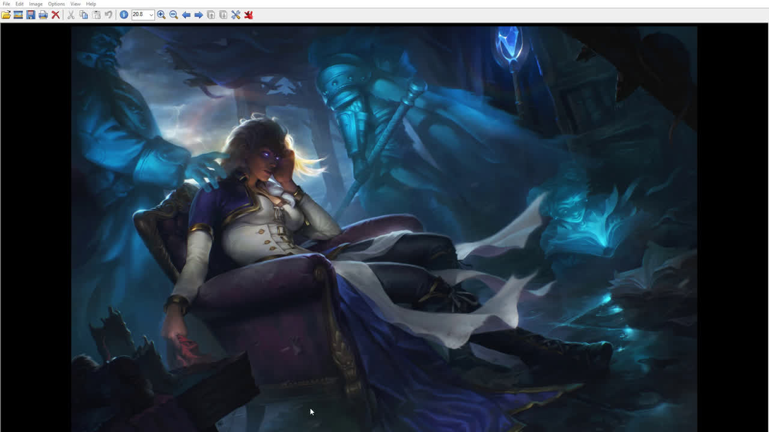Image resolution: width=769 pixels, height=432 pixels.
Task: Click the Copy icon
Action: (x=84, y=14)
